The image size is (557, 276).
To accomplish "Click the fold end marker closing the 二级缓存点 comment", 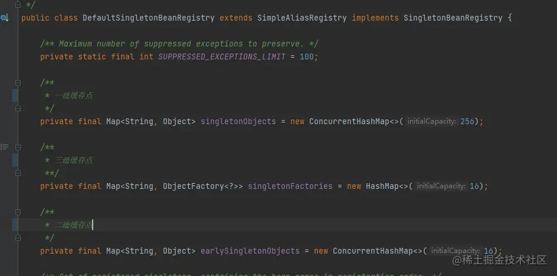I will [18, 238].
